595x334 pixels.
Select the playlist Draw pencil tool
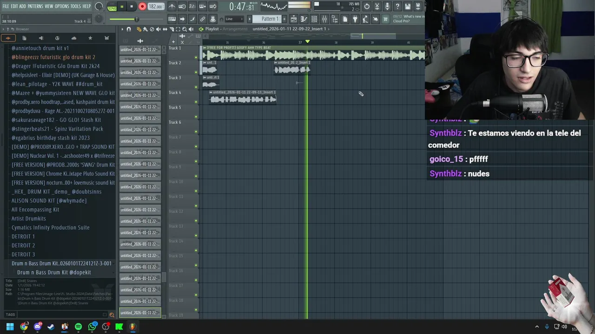(x=139, y=29)
